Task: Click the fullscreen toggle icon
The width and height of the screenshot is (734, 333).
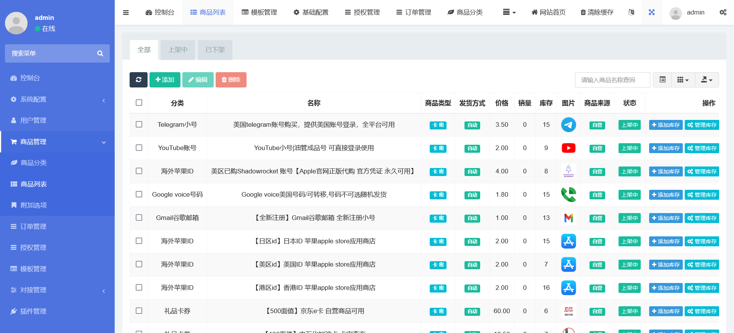Action: [651, 13]
